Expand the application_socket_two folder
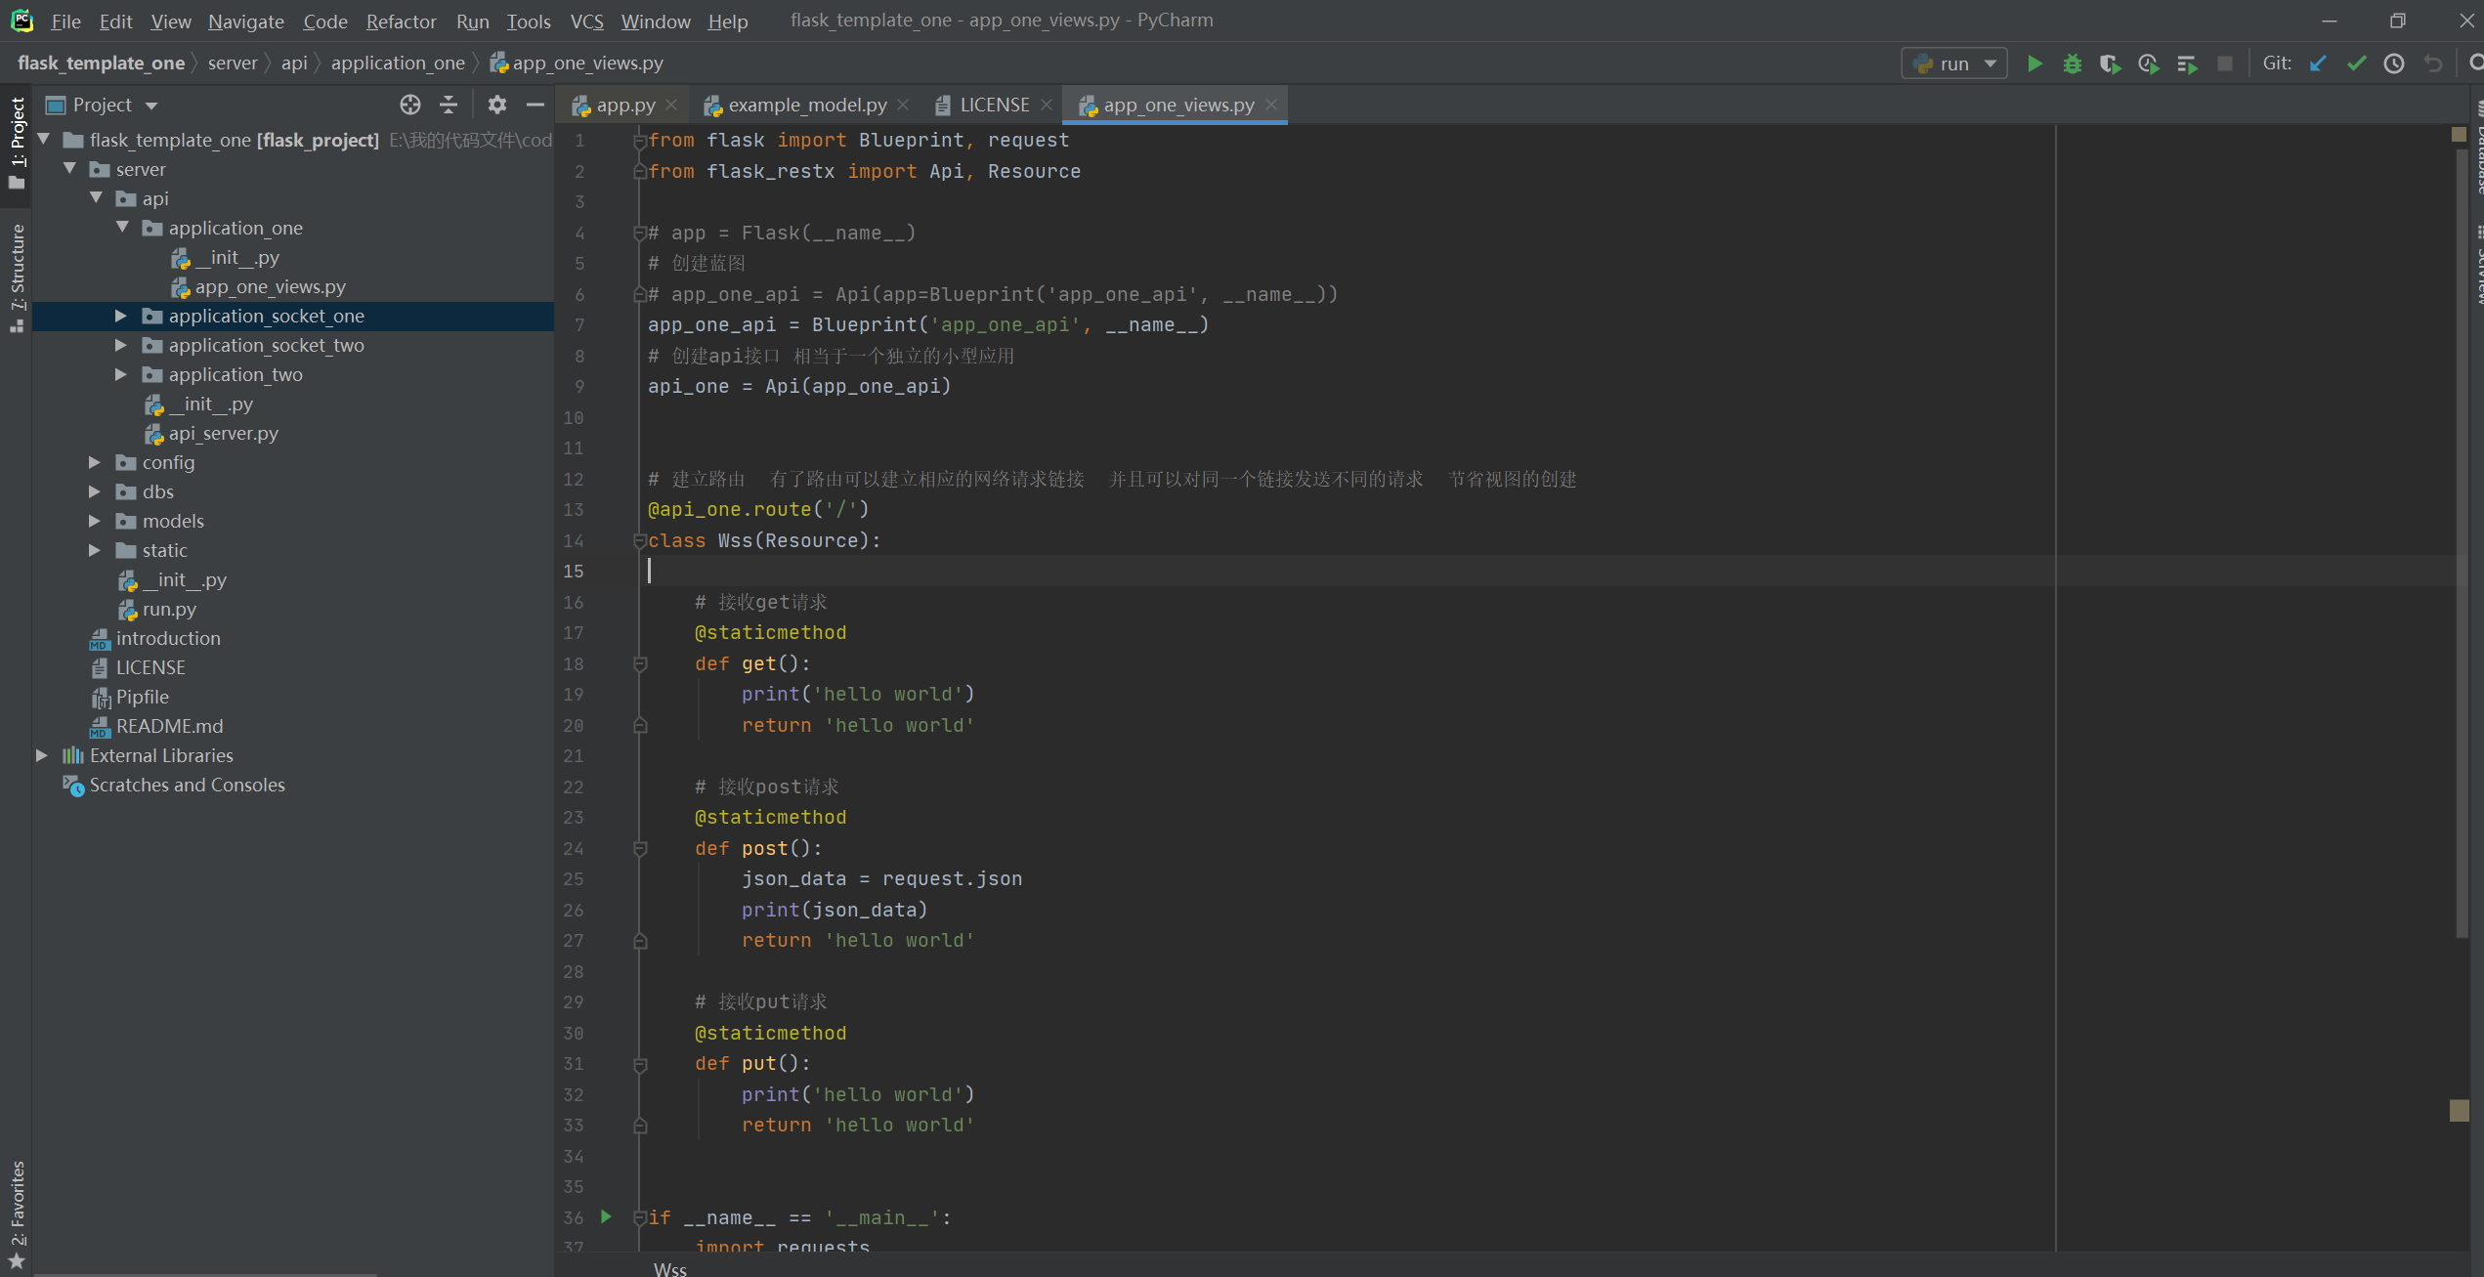Screen dimensions: 2484x1277 (x=121, y=345)
